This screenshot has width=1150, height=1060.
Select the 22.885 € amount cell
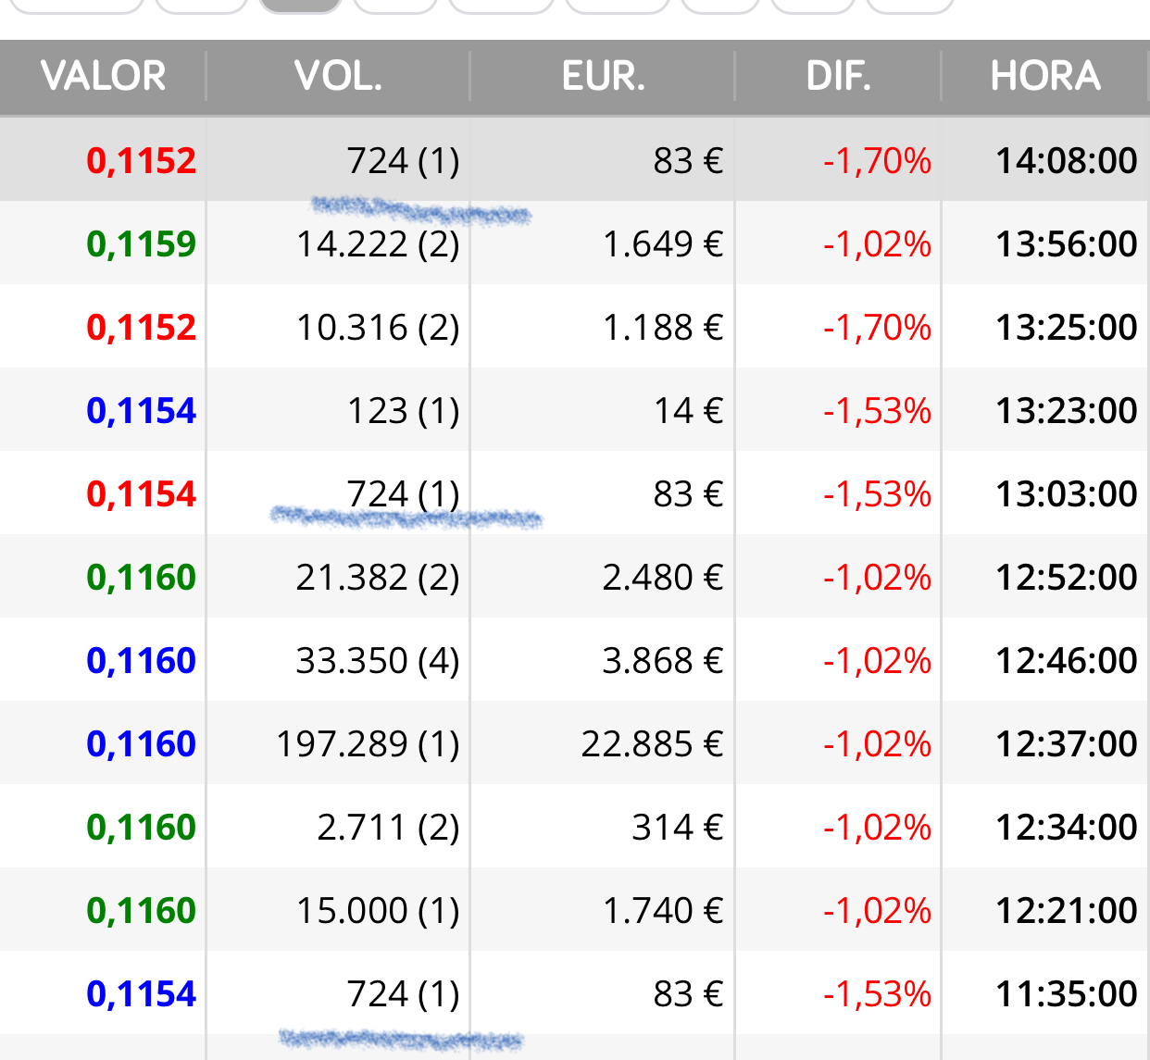[653, 744]
